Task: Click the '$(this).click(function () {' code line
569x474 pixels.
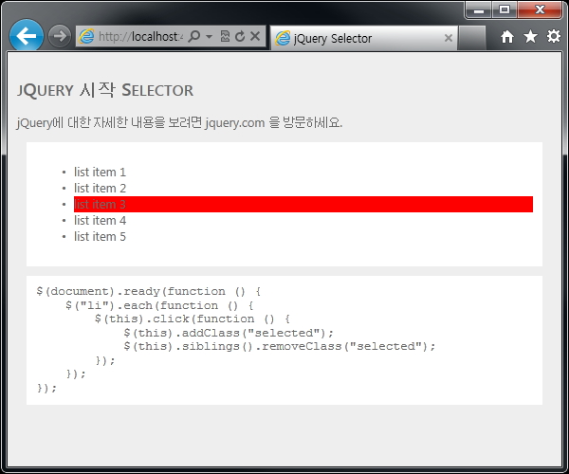Action: click(x=192, y=319)
